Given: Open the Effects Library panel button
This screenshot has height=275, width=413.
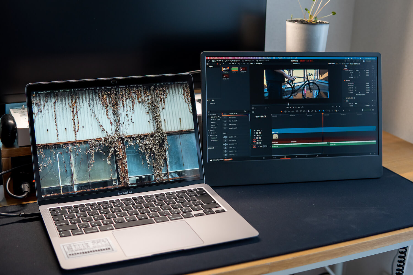Looking at the screenshot, I should [x=232, y=61].
